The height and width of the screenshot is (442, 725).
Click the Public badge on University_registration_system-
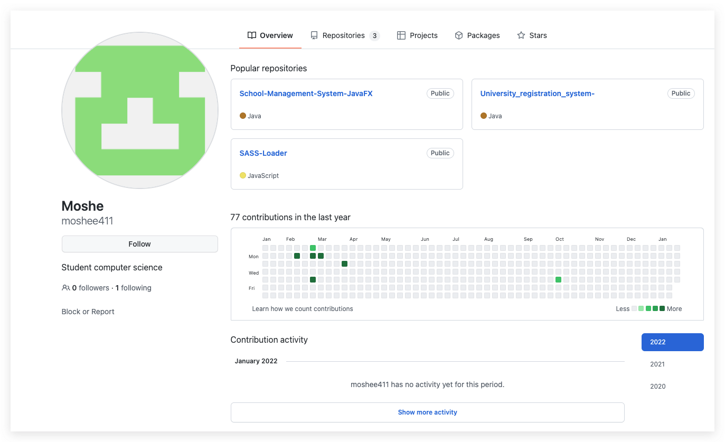click(681, 93)
